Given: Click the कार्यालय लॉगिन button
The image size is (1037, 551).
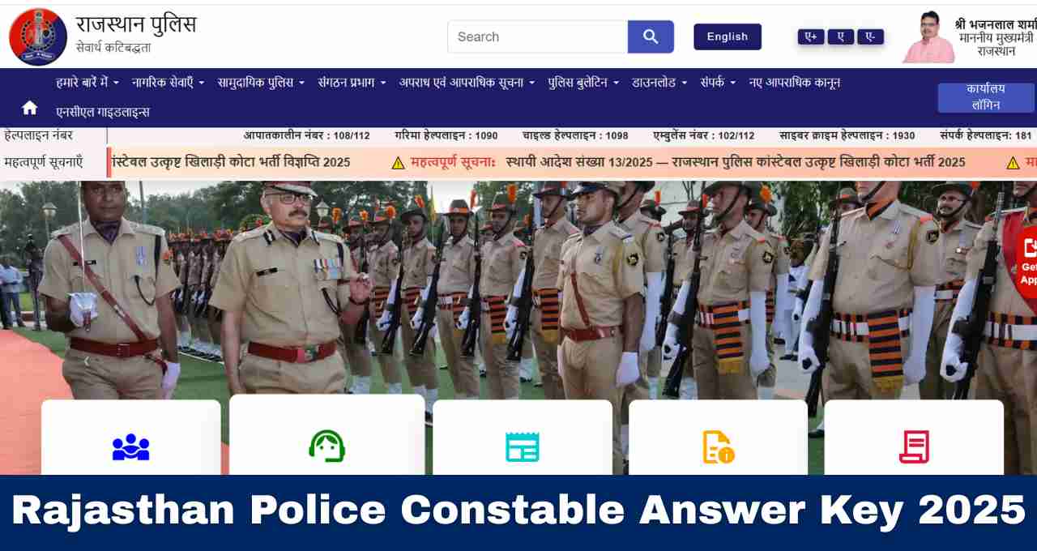Looking at the screenshot, I should tap(986, 97).
